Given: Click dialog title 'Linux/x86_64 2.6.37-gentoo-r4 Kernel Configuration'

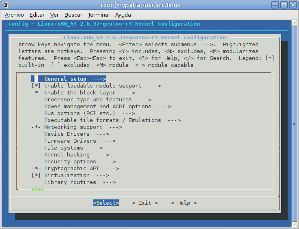Looking at the screenshot, I should [x=145, y=38].
